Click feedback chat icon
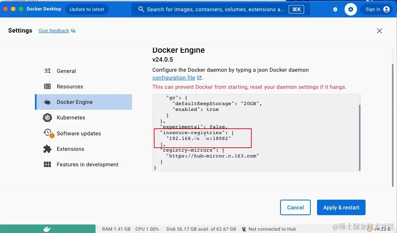 point(73,31)
